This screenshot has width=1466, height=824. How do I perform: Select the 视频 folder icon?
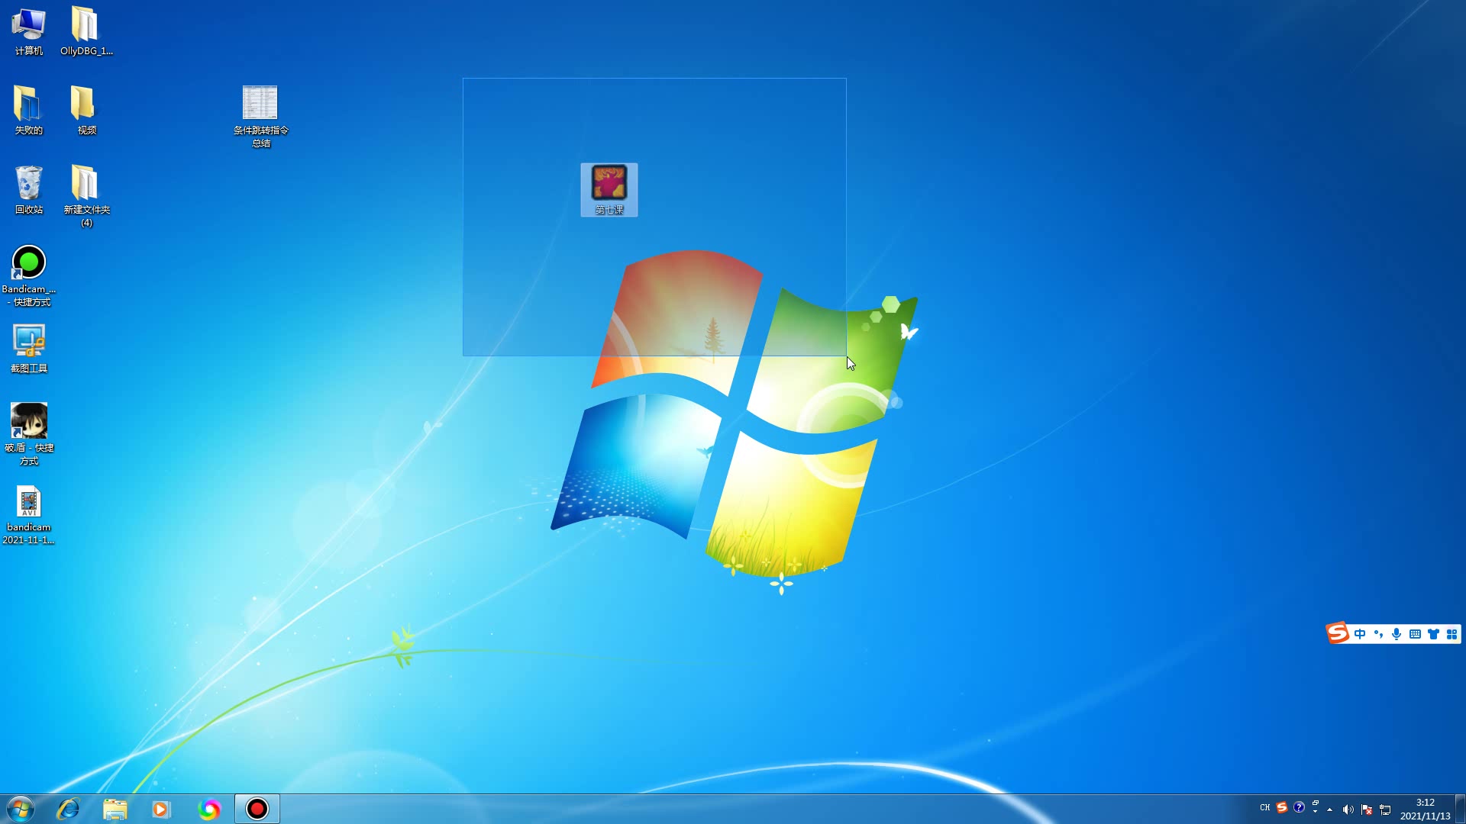[x=86, y=111]
